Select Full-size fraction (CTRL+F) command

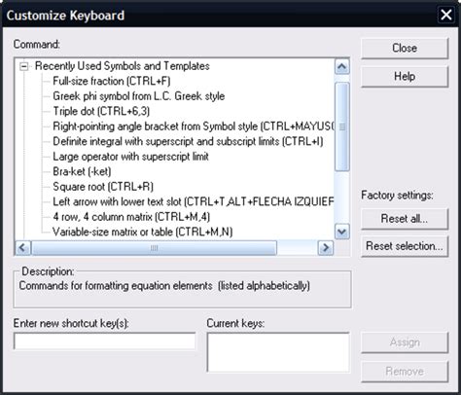(x=112, y=81)
